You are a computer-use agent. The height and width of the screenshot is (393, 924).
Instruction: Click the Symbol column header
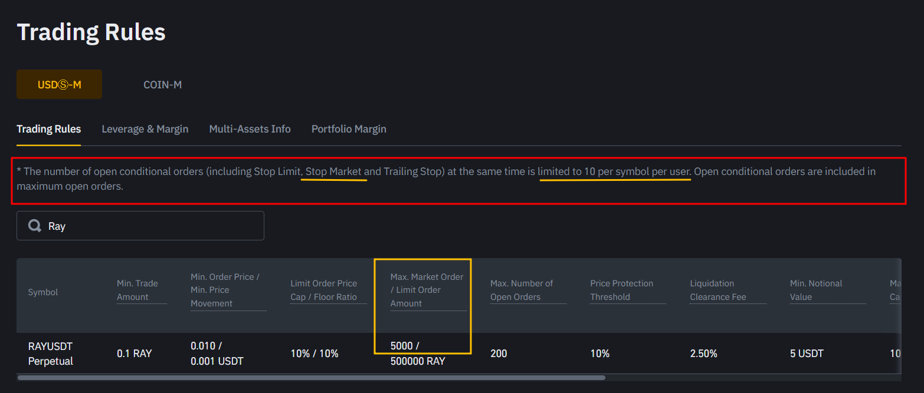(x=43, y=292)
